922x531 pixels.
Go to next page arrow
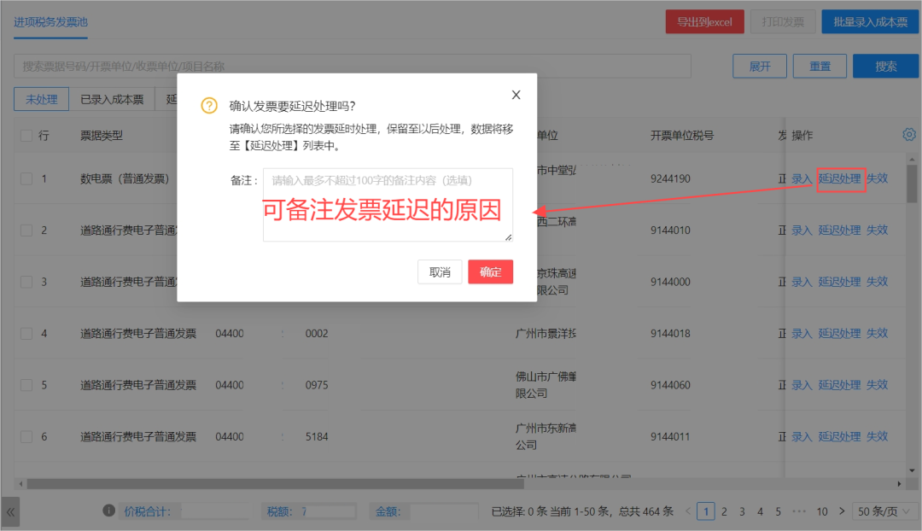point(840,511)
